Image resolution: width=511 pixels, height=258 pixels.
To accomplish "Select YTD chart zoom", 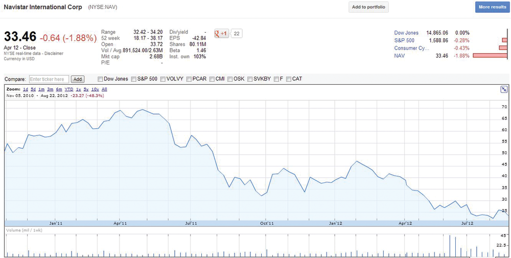I will [69, 89].
